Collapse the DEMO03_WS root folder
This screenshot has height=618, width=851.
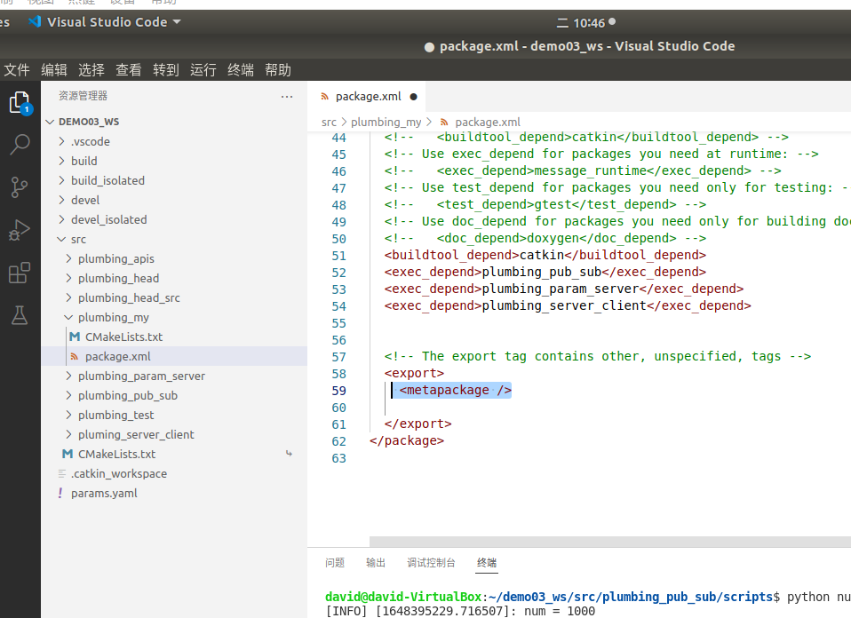pyautogui.click(x=50, y=122)
